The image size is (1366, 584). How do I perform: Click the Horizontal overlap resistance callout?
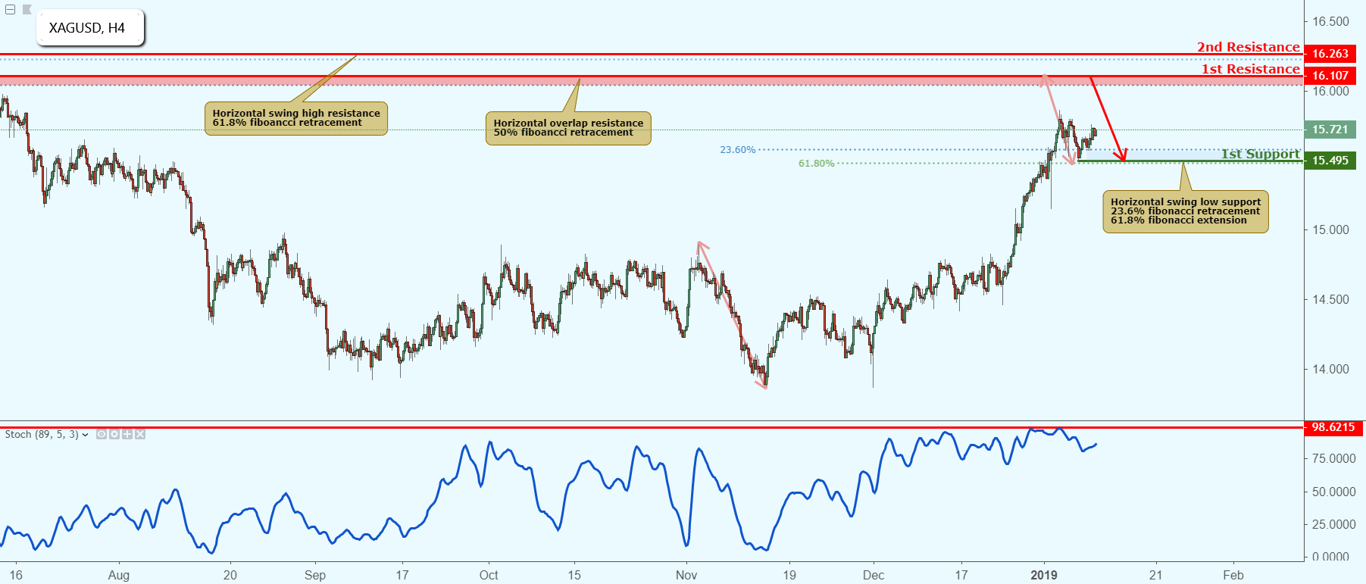(568, 128)
